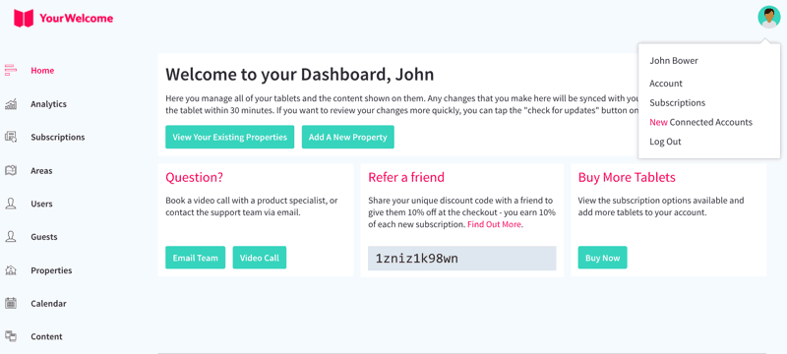Follow the Find Out More link
The height and width of the screenshot is (354, 787).
[x=494, y=224]
